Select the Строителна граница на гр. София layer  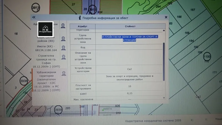[47, 61]
